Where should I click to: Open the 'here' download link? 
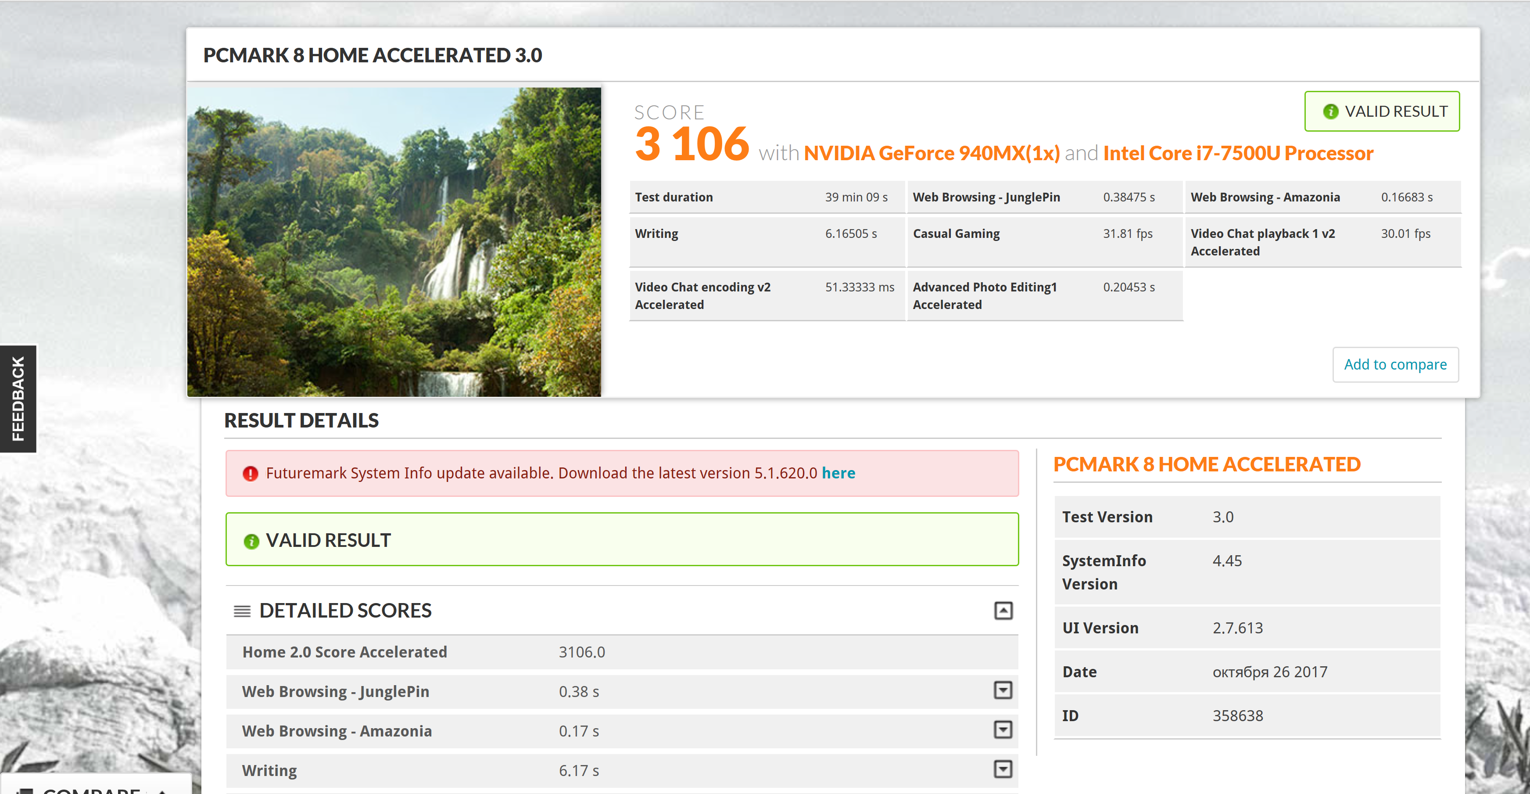(838, 473)
